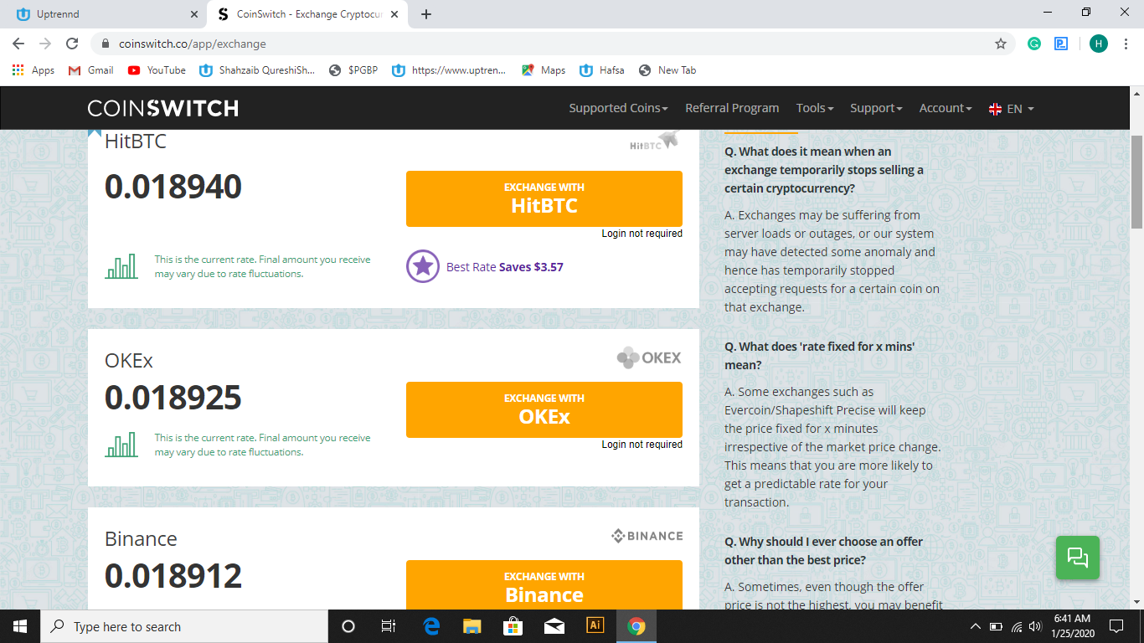Screen dimensions: 1144x643
Task: Open the New Tab bookmark
Action: point(667,70)
